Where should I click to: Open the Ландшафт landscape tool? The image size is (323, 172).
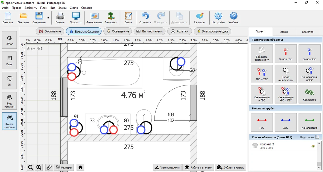(x=111, y=18)
